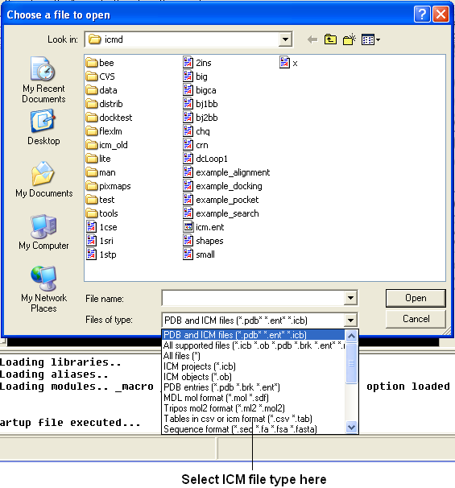
Task: Select the example_docking file
Action: point(223,186)
